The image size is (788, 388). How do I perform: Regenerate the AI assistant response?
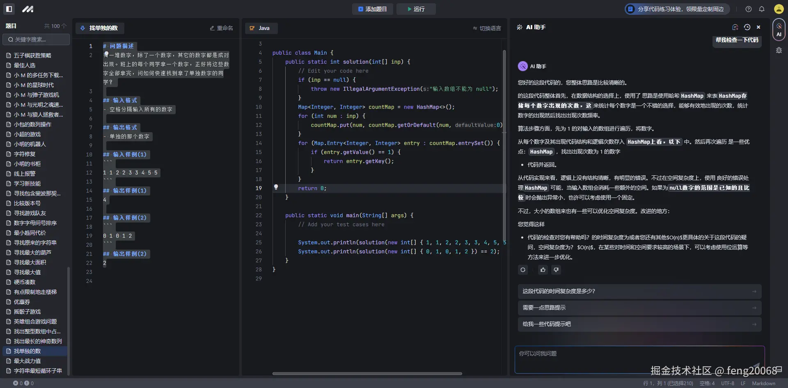(523, 270)
